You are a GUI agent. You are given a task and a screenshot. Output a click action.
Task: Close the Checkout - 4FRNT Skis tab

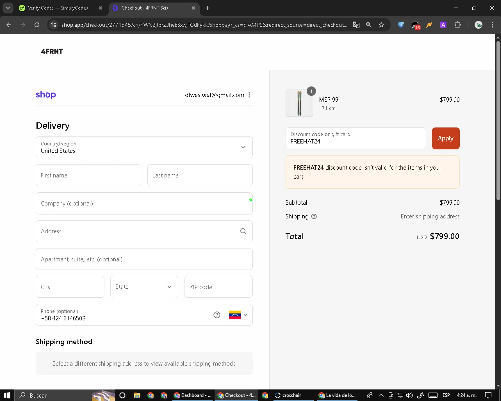(x=193, y=8)
